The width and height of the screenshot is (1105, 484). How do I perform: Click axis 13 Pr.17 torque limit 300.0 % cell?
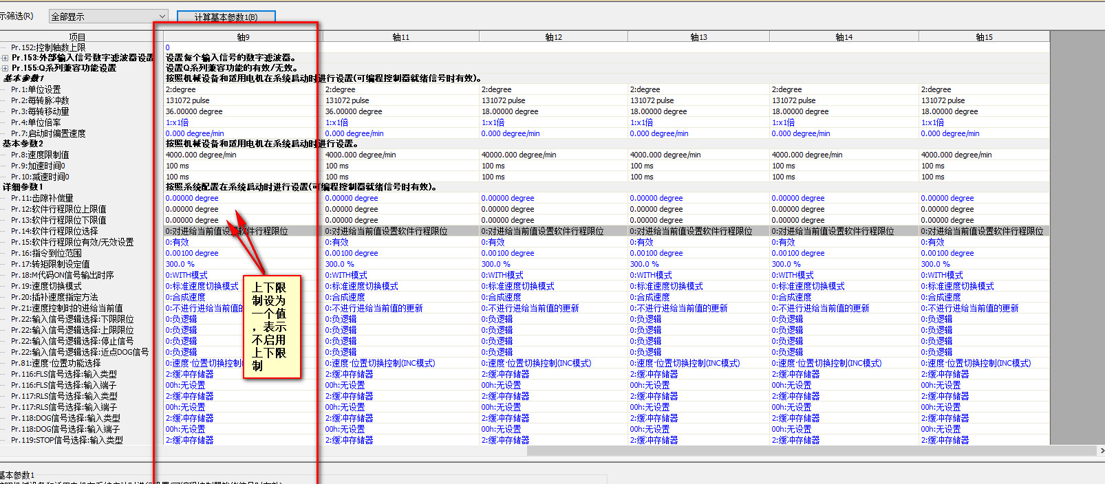pyautogui.click(x=644, y=264)
